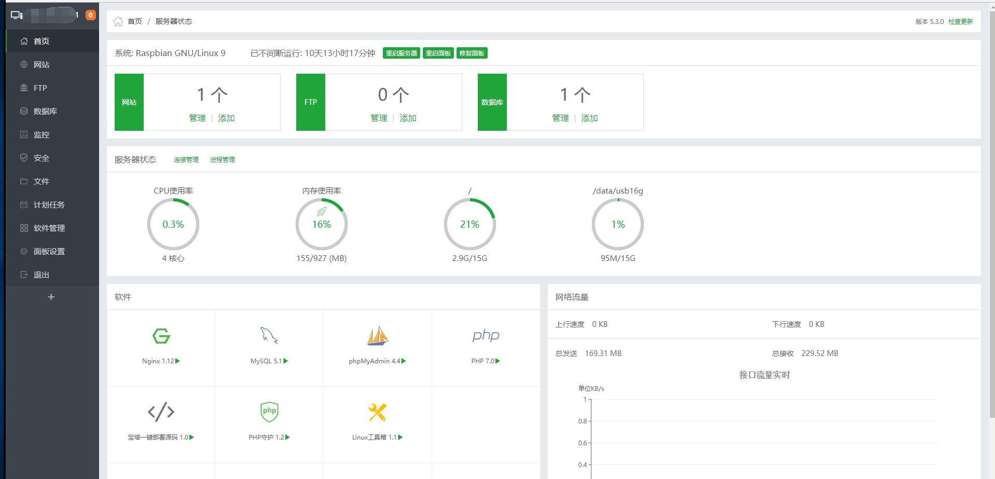Click the /data/usb16g gauge showing 1%
The image size is (995, 479).
tap(618, 224)
